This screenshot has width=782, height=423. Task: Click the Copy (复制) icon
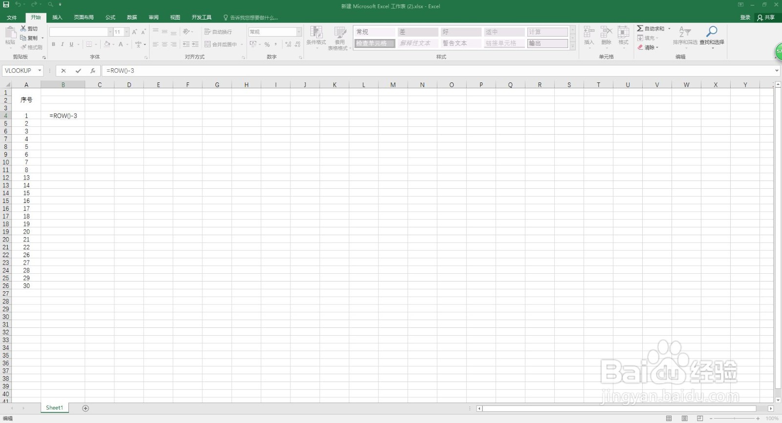click(23, 38)
